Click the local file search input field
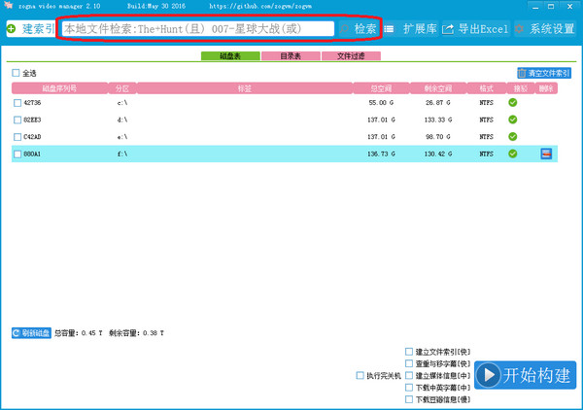Screen dimensions: 583x410 point(199,29)
